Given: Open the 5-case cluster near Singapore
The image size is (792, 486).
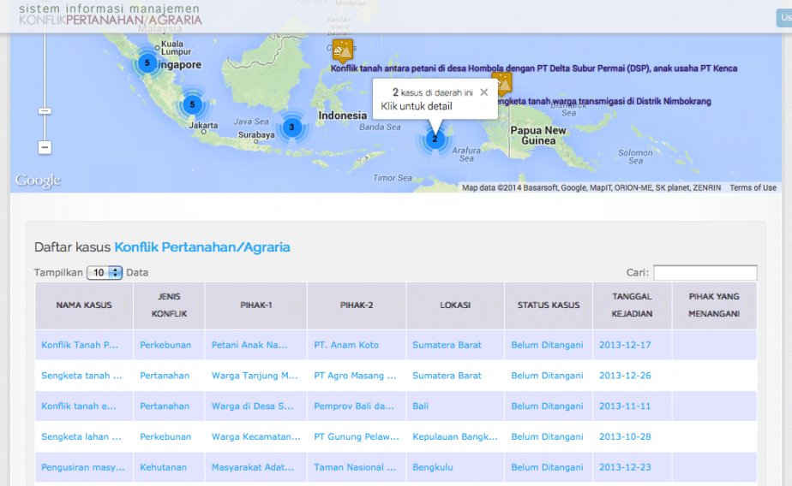Looking at the screenshot, I should click(147, 63).
